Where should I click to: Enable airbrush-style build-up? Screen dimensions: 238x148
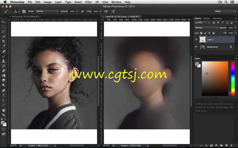(106, 11)
